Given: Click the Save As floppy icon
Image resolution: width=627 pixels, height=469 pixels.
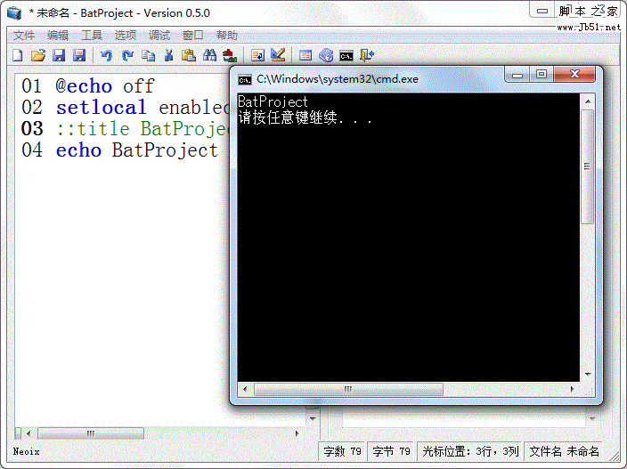Looking at the screenshot, I should point(79,55).
